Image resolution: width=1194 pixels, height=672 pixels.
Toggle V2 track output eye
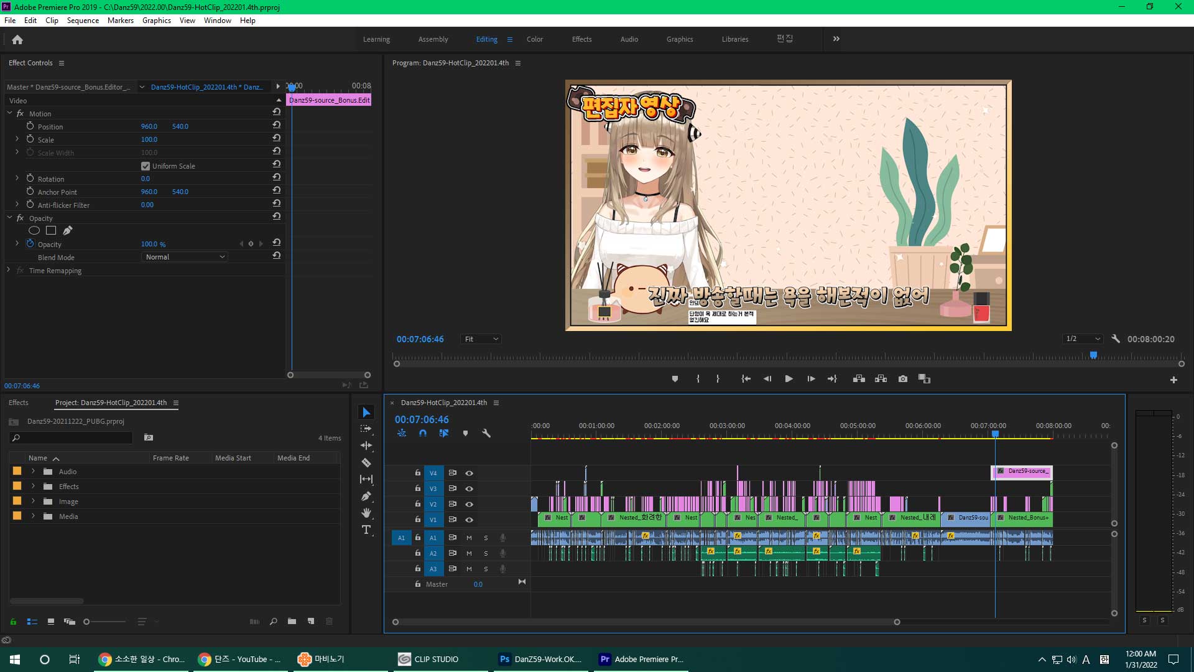470,504
